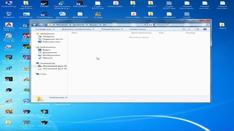Open the Документы library
Viewport: 234px width, 131px height.
click(x=48, y=52)
